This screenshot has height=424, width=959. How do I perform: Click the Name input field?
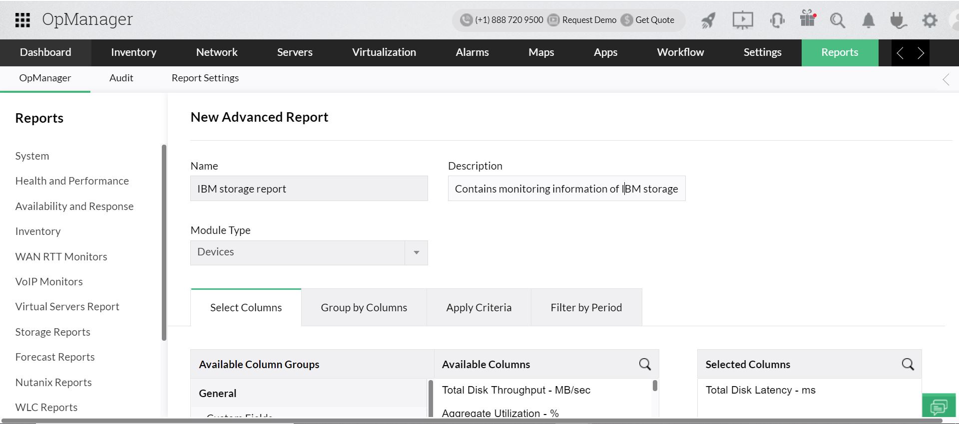(x=309, y=189)
